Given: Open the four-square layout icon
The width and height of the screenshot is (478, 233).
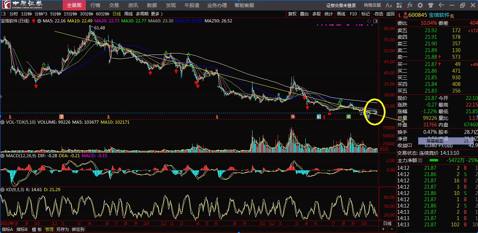Looking at the screenshot, I should pyautogui.click(x=400, y=5).
